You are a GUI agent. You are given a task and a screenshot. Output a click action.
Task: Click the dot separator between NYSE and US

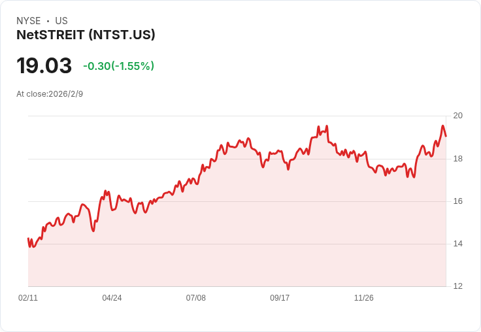click(48, 21)
